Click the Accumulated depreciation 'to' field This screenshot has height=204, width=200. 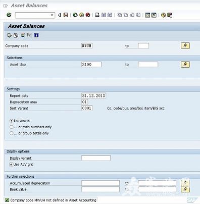click(x=157, y=183)
